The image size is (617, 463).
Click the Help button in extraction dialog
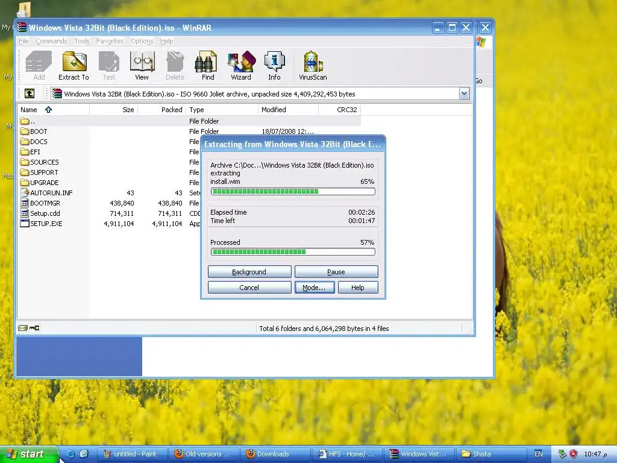click(358, 288)
